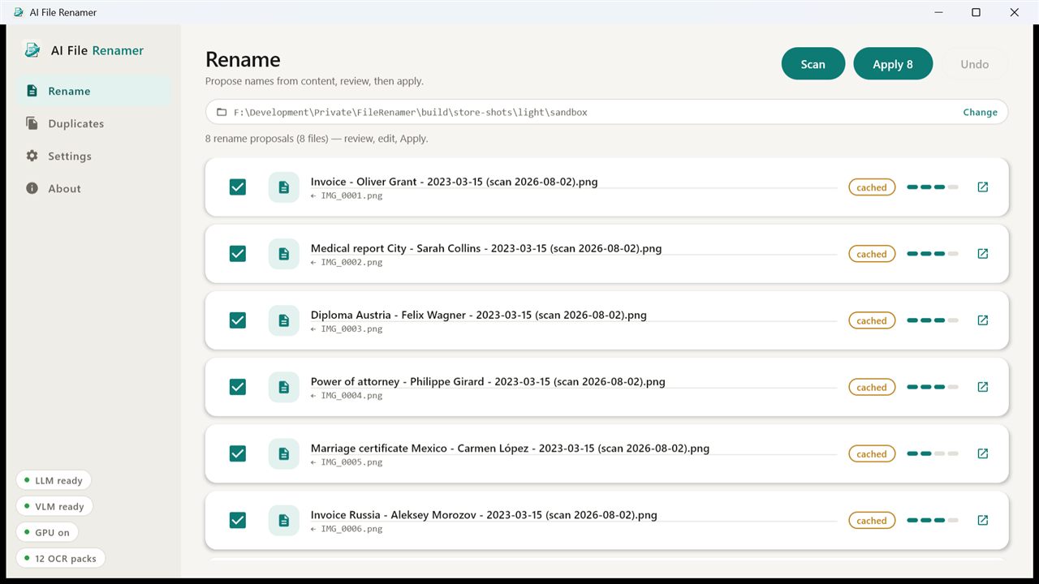
Task: Click the confidence bar for Invoice Russia
Action: [933, 520]
